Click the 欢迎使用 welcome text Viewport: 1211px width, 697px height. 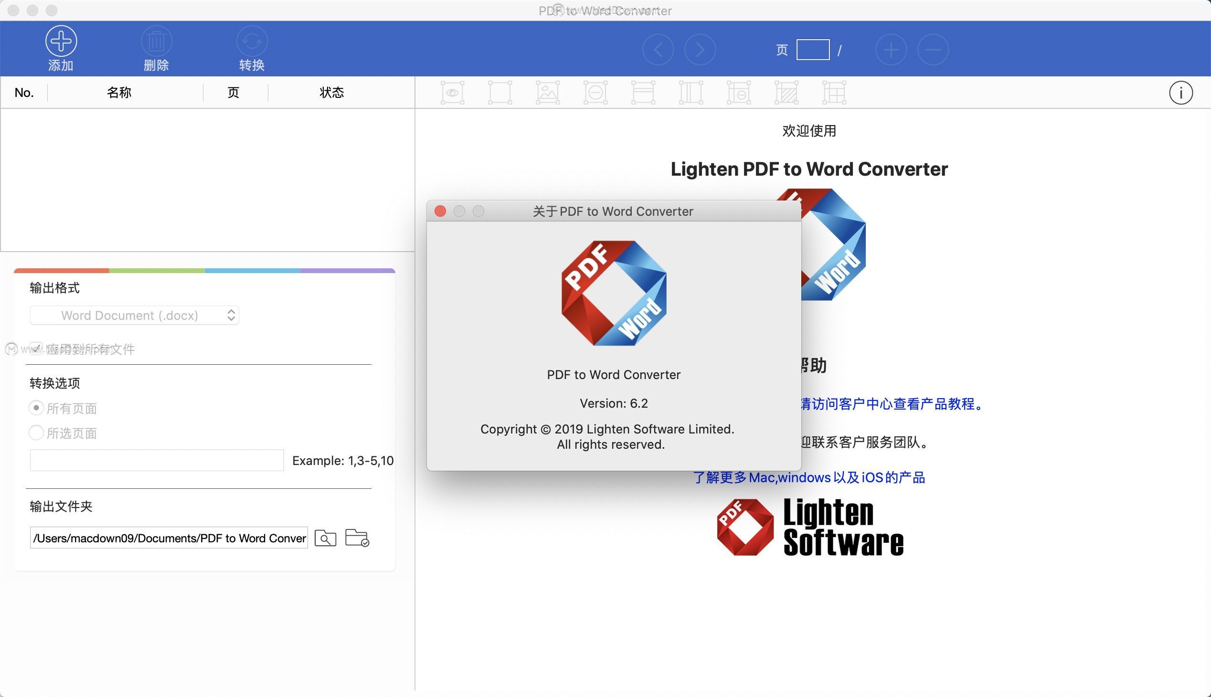tap(809, 131)
